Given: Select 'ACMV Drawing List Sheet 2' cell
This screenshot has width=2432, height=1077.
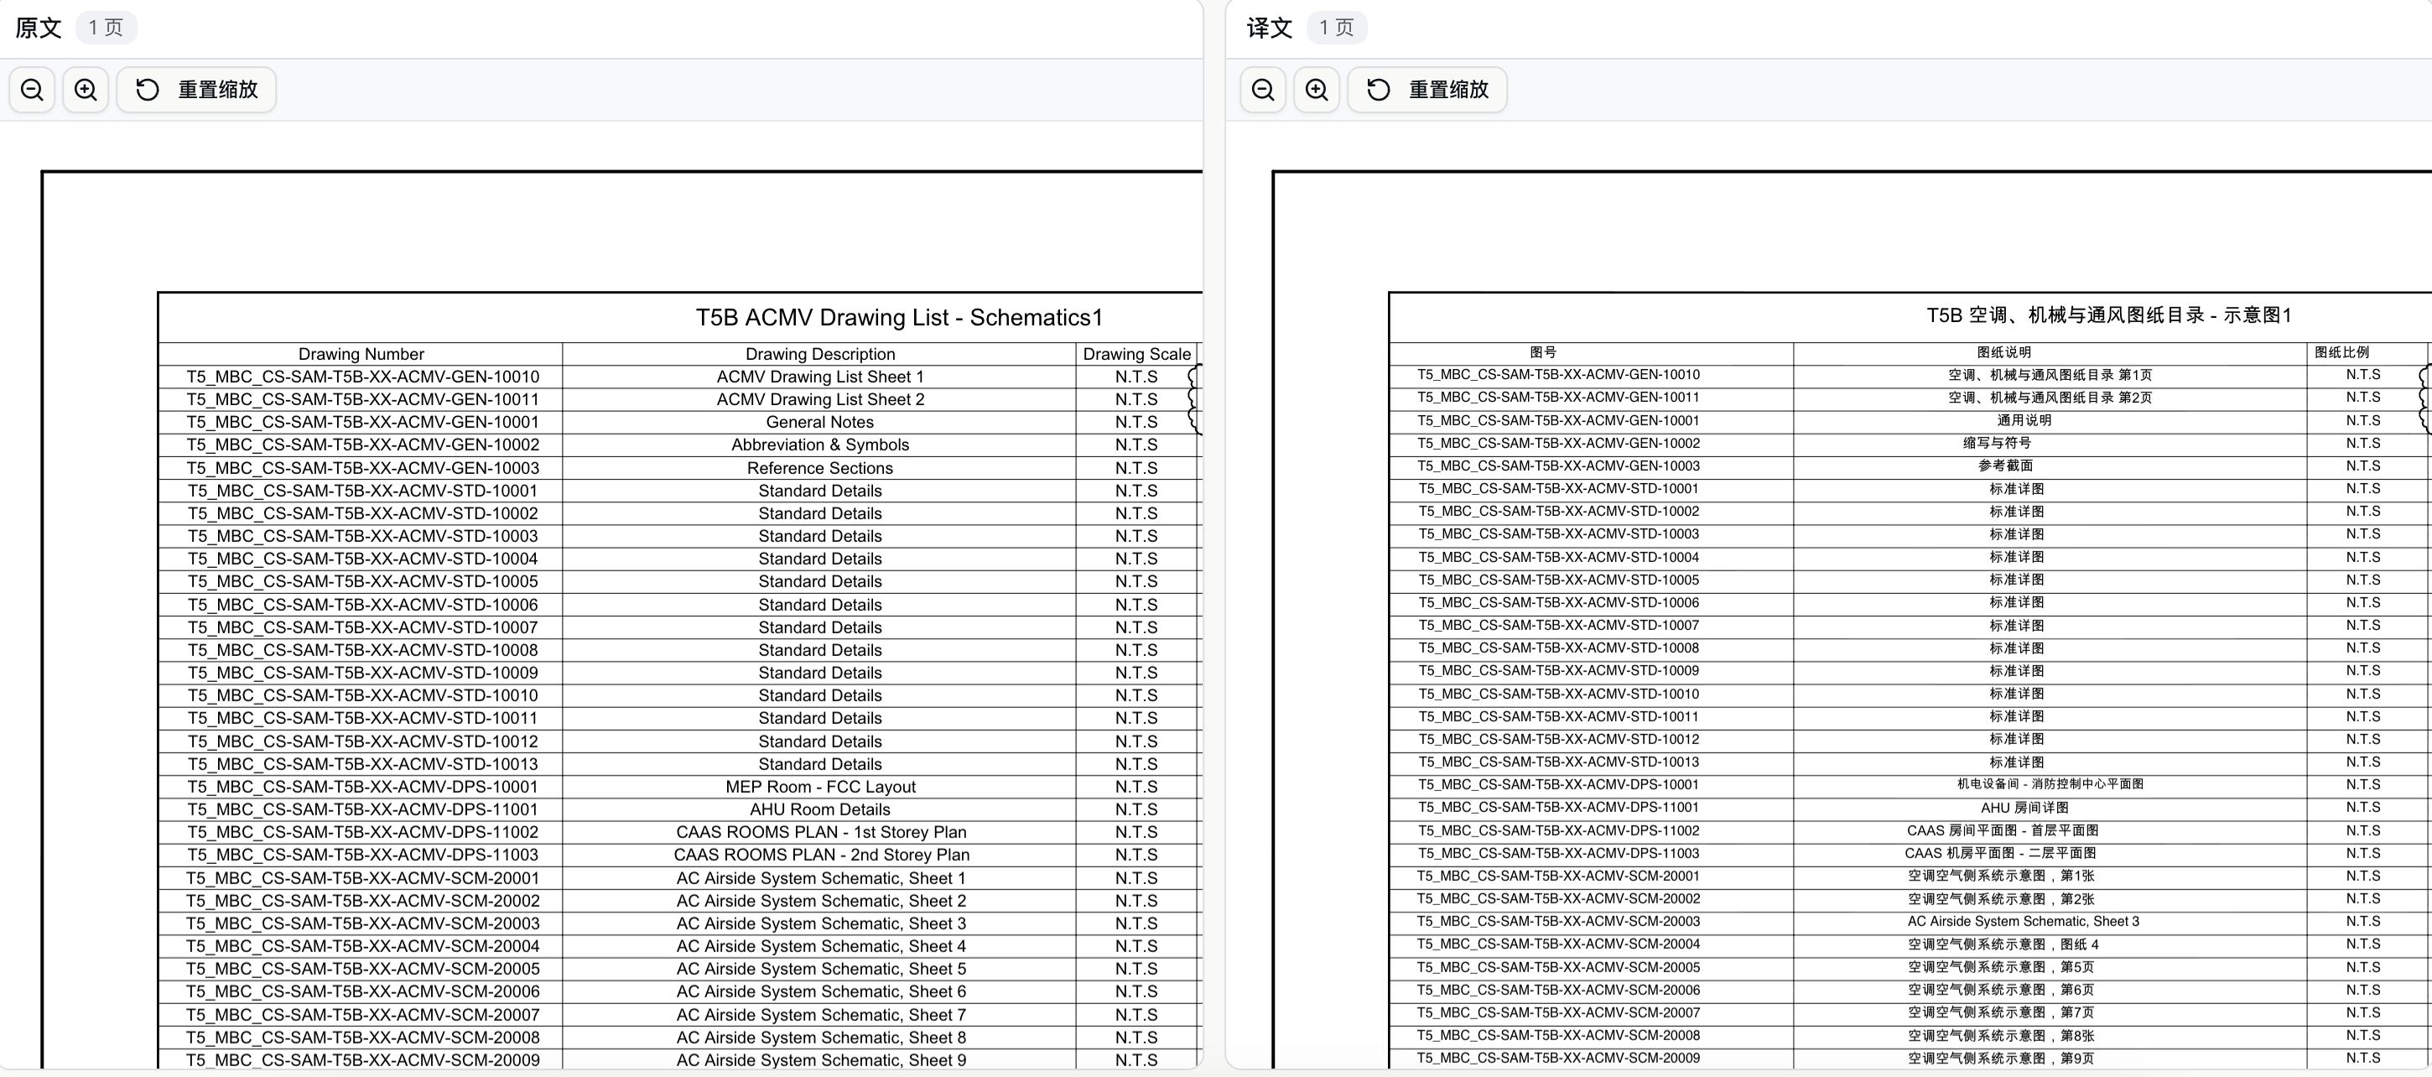Looking at the screenshot, I should tap(819, 399).
